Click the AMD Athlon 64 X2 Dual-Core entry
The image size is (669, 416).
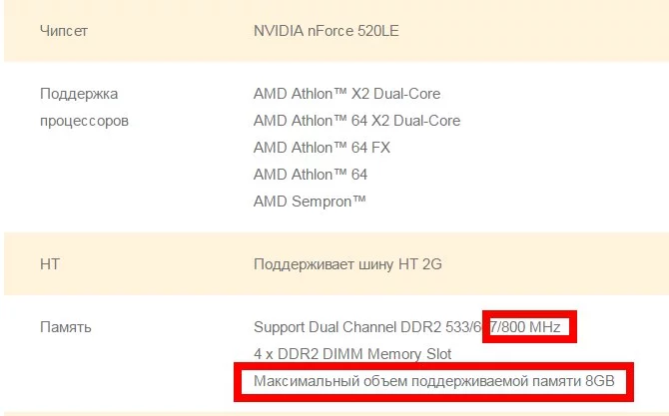point(356,121)
